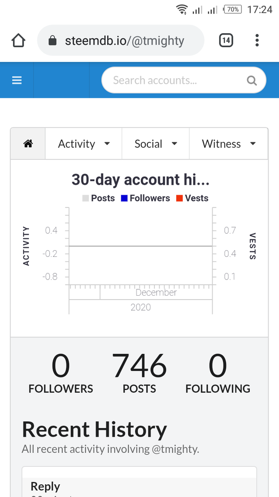The width and height of the screenshot is (279, 497).
Task: Click the search magnifier icon
Action: [x=252, y=80]
